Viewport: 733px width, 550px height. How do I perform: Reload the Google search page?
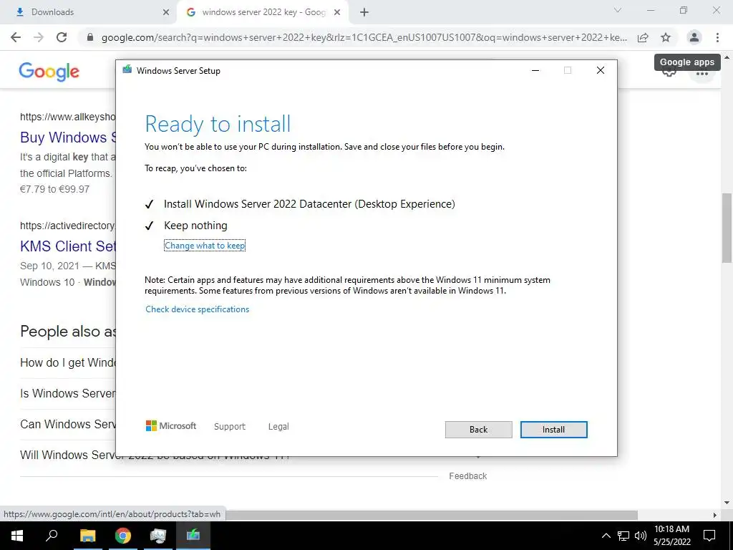pyautogui.click(x=62, y=37)
